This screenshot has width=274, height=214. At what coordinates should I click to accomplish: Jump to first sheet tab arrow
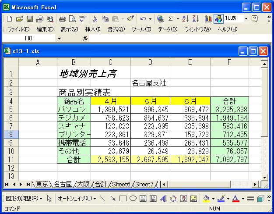[x=7, y=184]
